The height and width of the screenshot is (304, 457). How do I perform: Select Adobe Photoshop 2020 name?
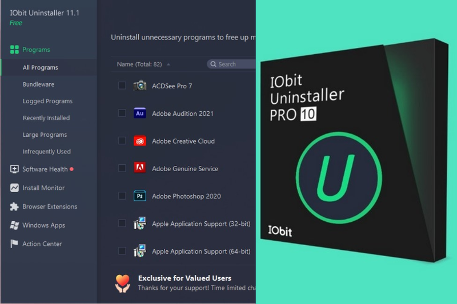(186, 196)
